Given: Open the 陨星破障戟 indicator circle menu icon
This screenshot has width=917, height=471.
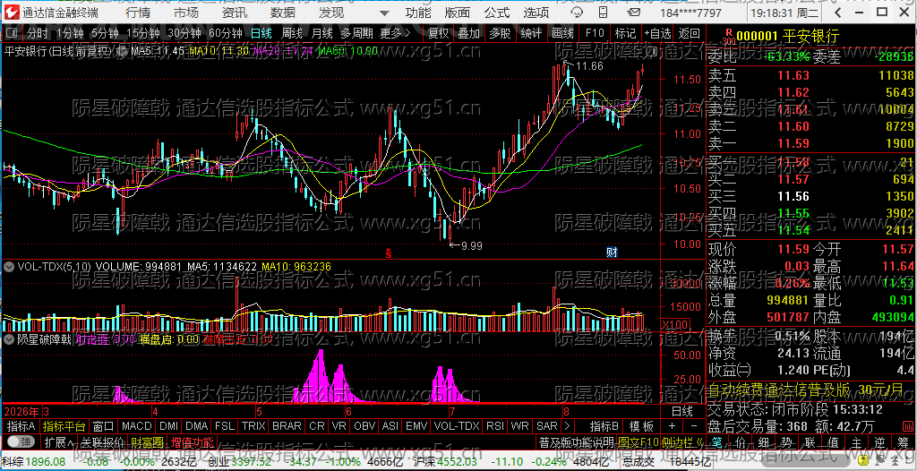Looking at the screenshot, I should tap(9, 338).
